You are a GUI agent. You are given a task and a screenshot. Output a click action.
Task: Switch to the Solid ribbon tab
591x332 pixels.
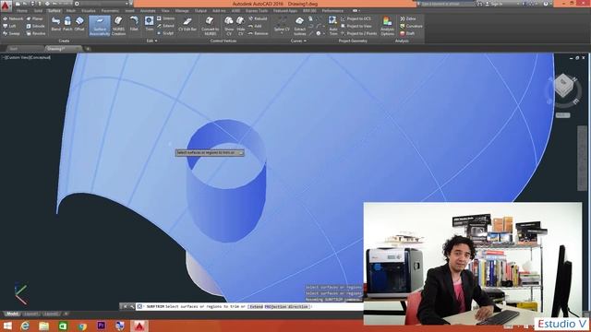click(38, 11)
